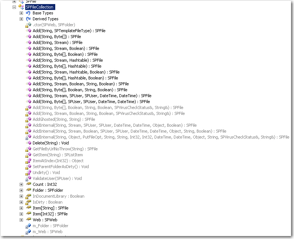Viewport: 294px width, 239px height.
Task: Click field icon for m_Folder : SPFolder
Action: (x=28, y=226)
